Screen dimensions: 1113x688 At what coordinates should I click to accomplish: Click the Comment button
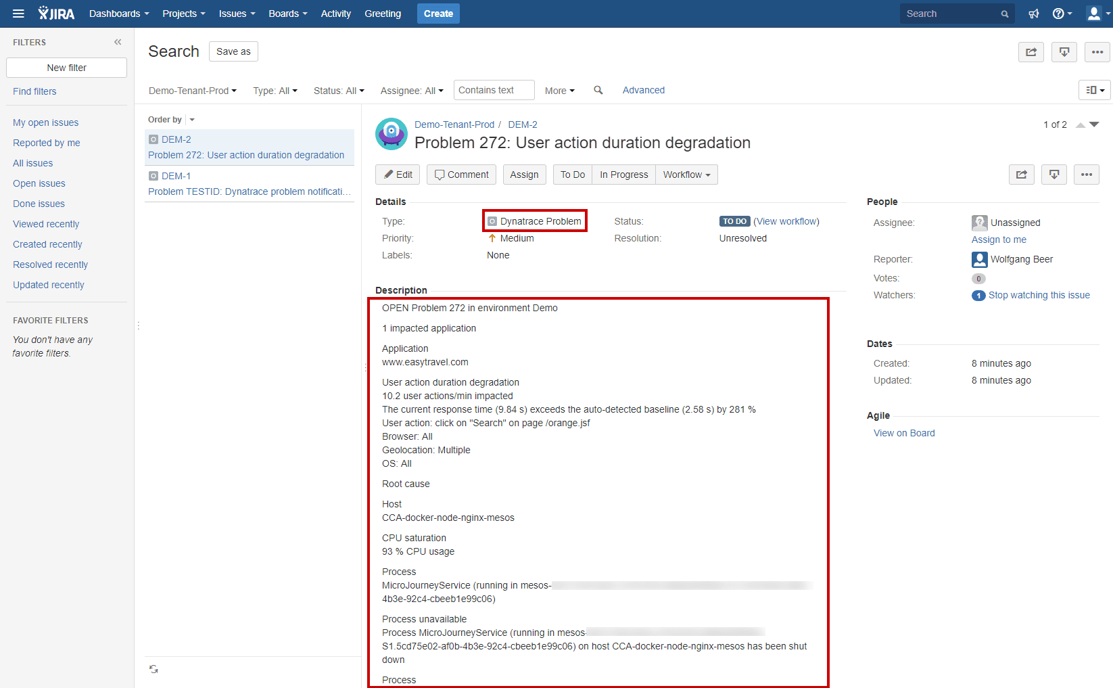pos(461,175)
